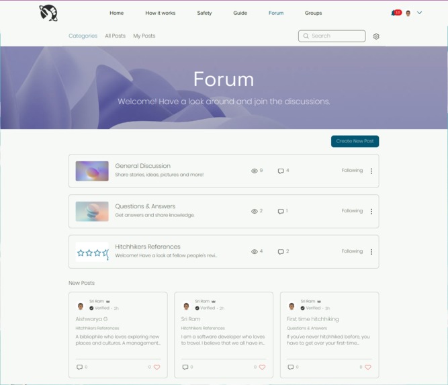Open more options for General Discussion
Screen dimensions: 448x385
pyautogui.click(x=371, y=171)
